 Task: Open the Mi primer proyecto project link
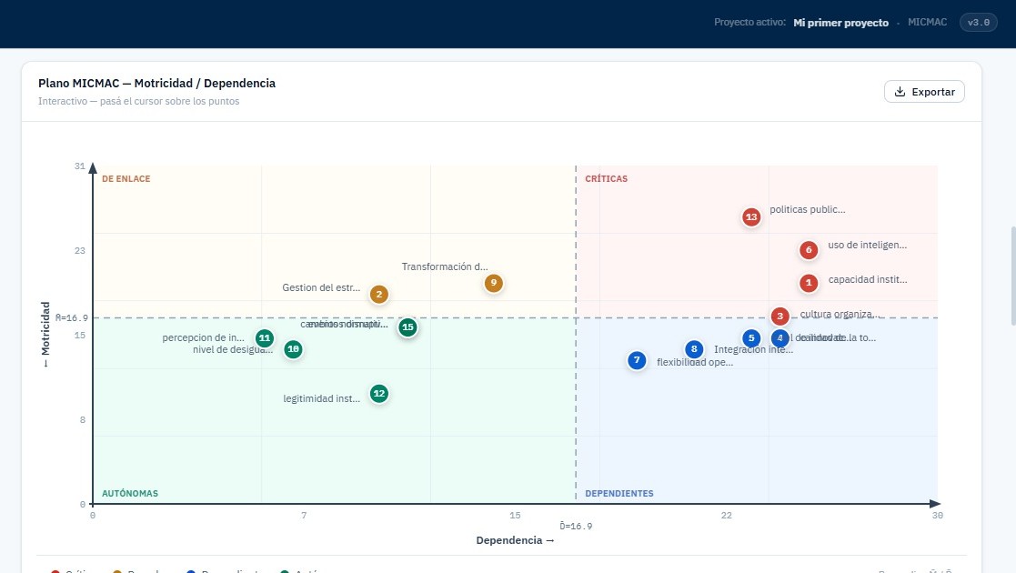[x=840, y=23]
